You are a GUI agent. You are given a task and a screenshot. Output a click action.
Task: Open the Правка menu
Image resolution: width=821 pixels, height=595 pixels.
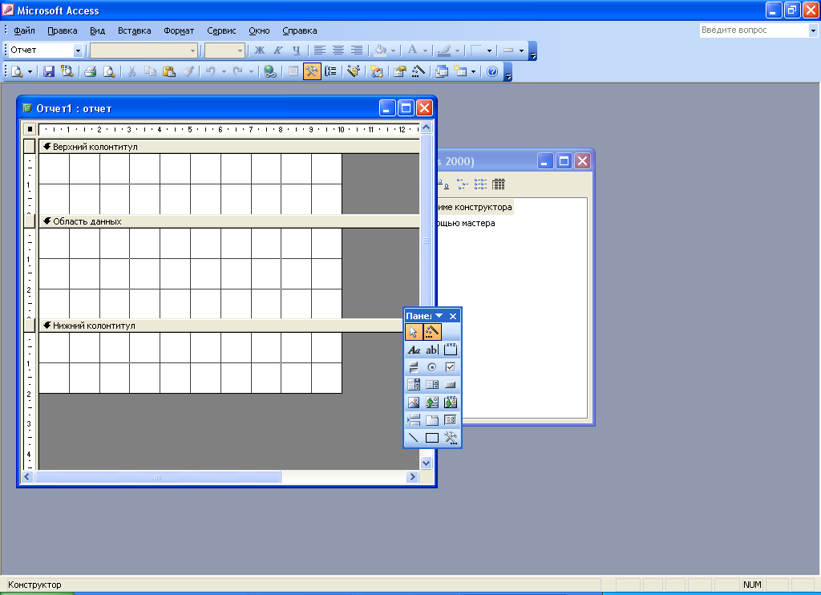click(x=63, y=31)
